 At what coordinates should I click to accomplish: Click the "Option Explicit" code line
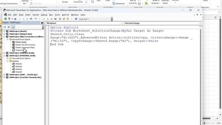64,27
